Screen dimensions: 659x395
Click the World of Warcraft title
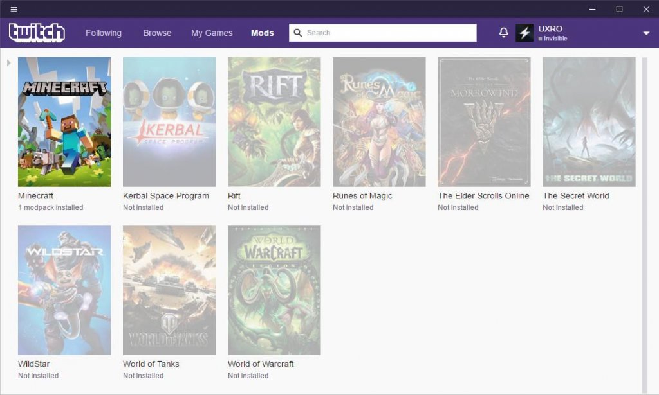click(x=261, y=364)
